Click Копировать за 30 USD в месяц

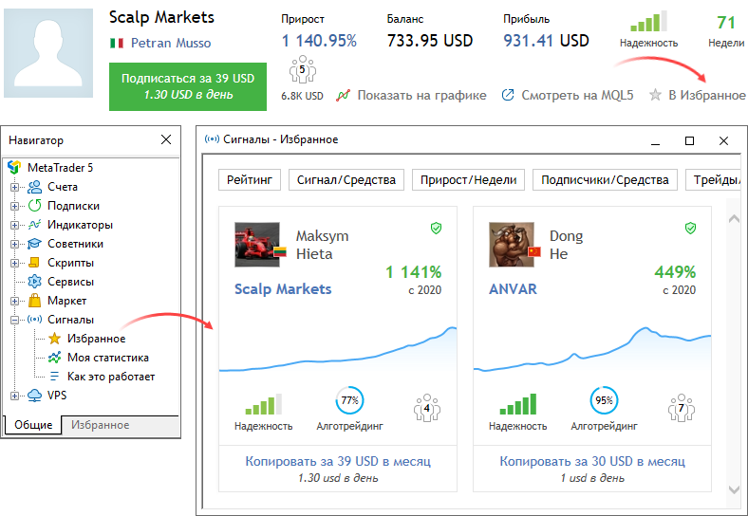click(x=592, y=461)
